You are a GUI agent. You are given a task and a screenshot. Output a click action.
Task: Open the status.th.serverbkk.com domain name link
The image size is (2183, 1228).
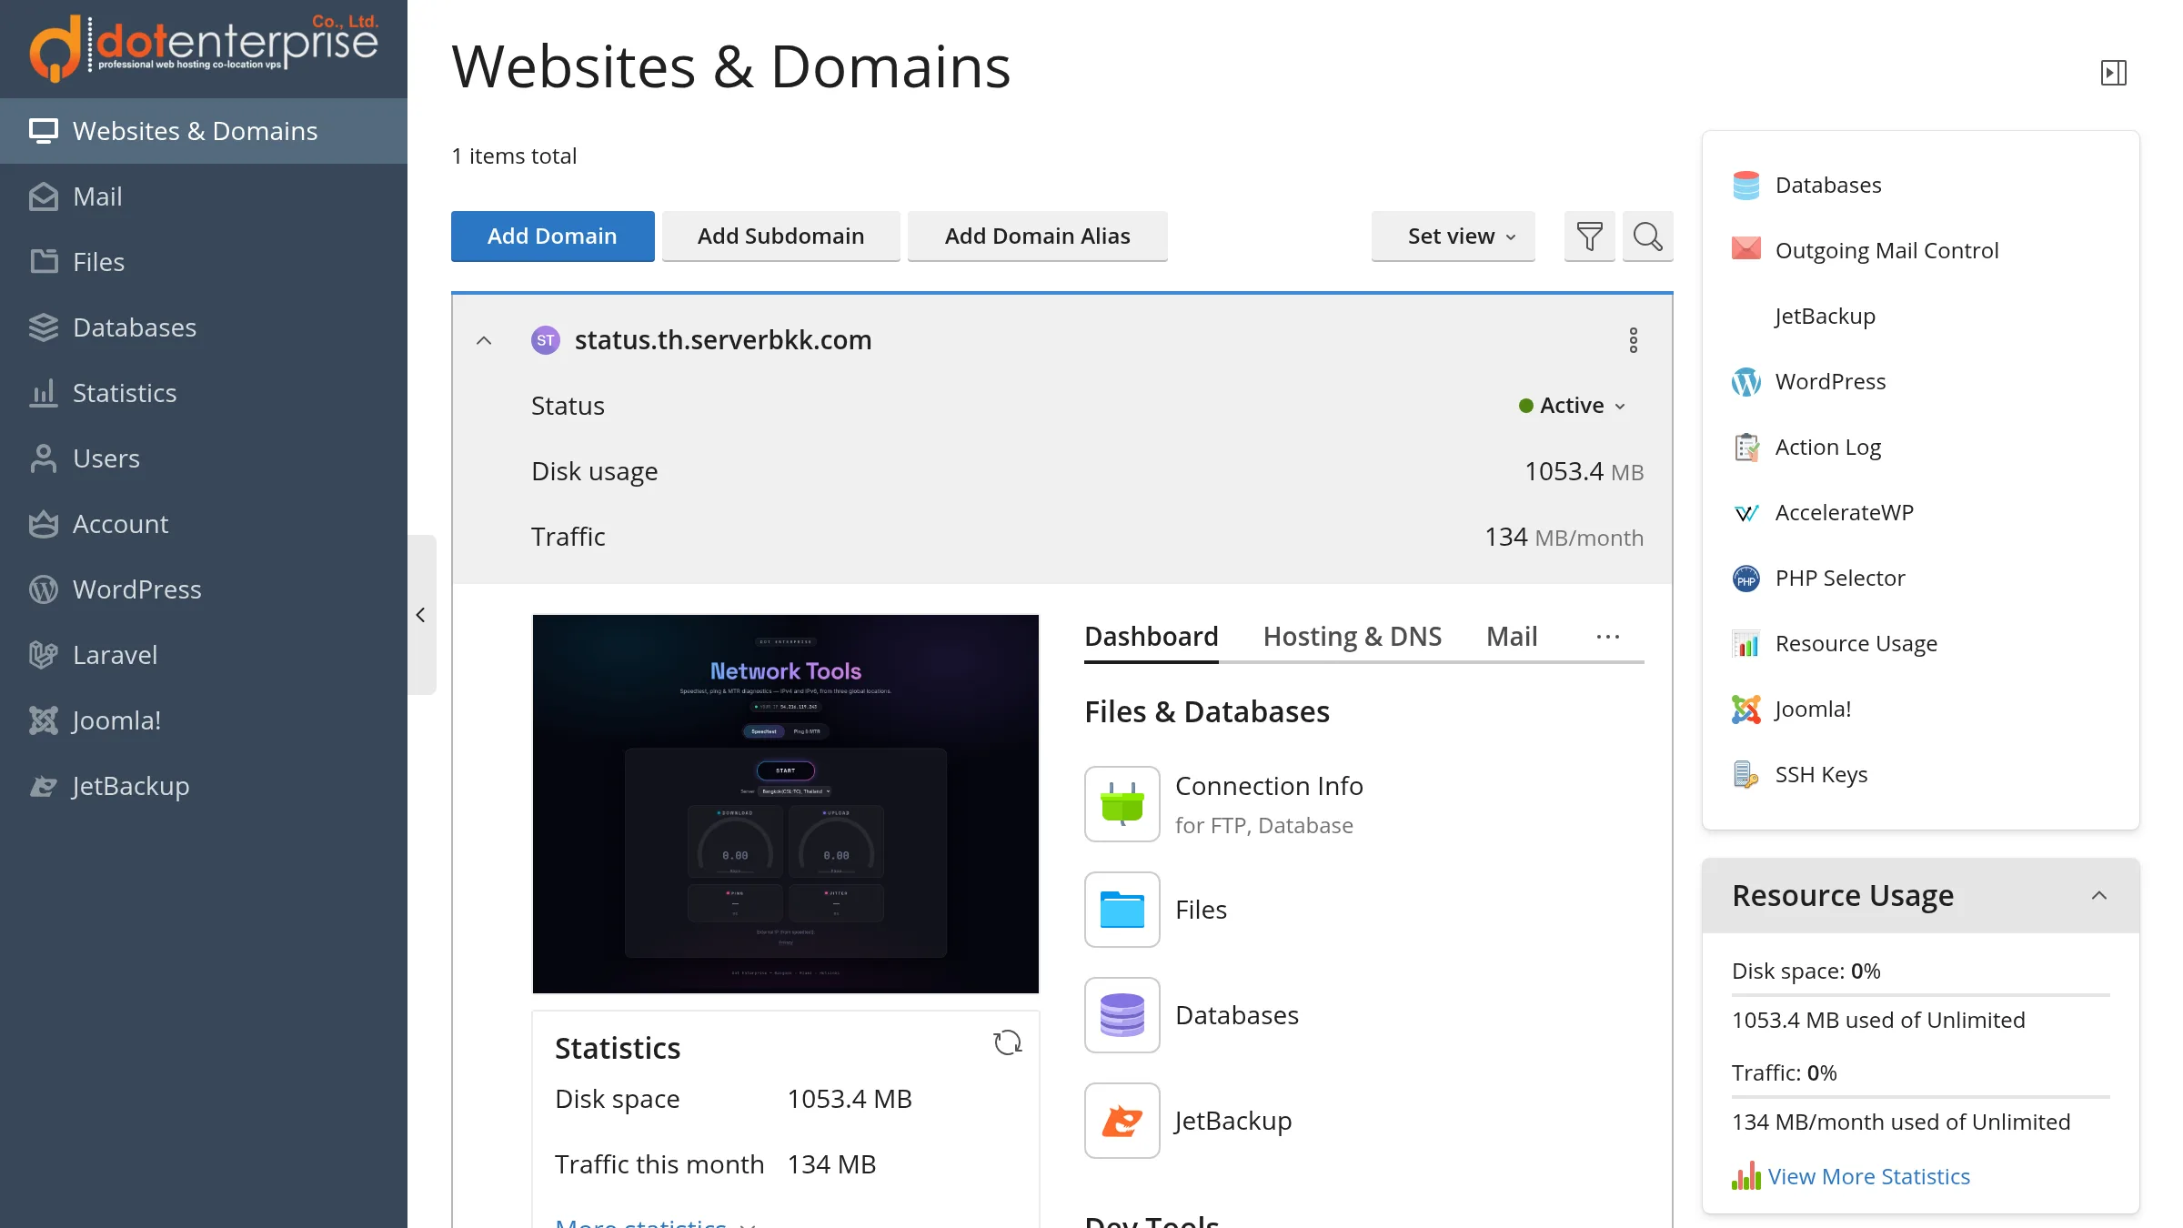(x=723, y=340)
